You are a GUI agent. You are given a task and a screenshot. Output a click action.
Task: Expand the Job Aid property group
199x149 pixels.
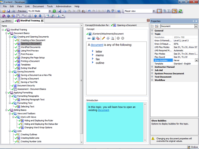pyautogui.click(x=152, y=70)
